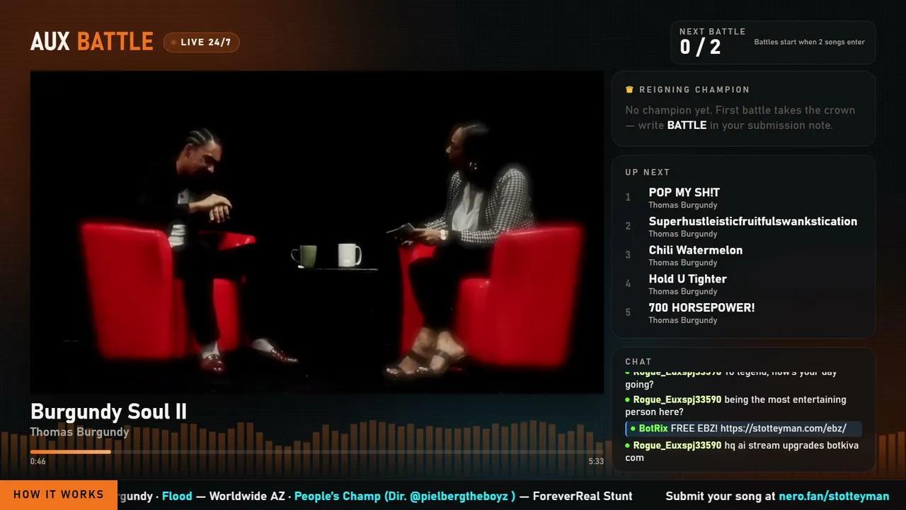
Task: Pick Hold U Tighter in Up Next list
Action: pos(743,285)
